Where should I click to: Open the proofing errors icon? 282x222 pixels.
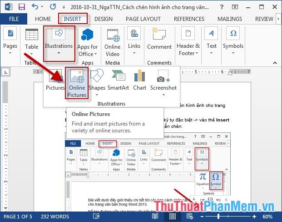click(96, 216)
